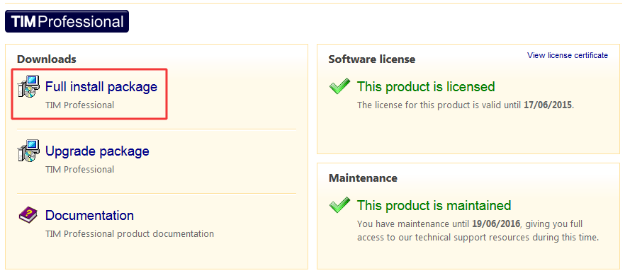
Task: Select the 'This product is licensed' text
Action: point(426,86)
